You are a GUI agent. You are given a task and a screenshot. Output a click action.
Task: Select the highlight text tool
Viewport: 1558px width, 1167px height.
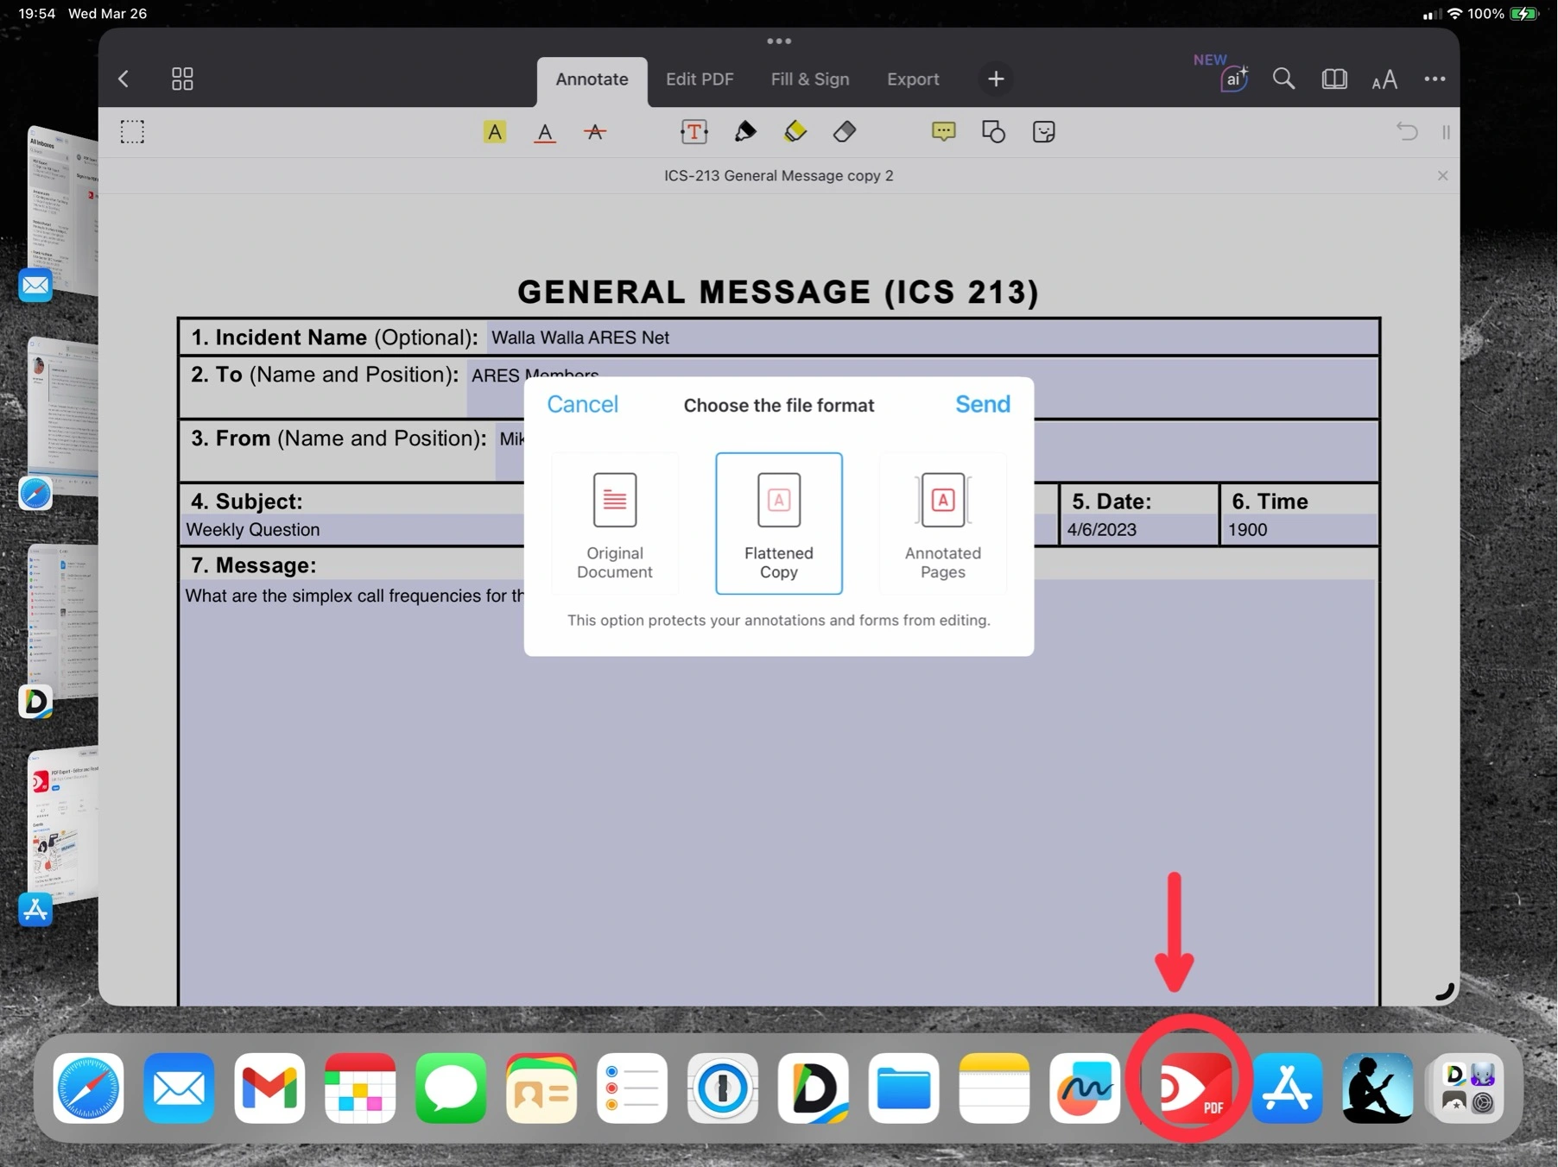pos(494,132)
